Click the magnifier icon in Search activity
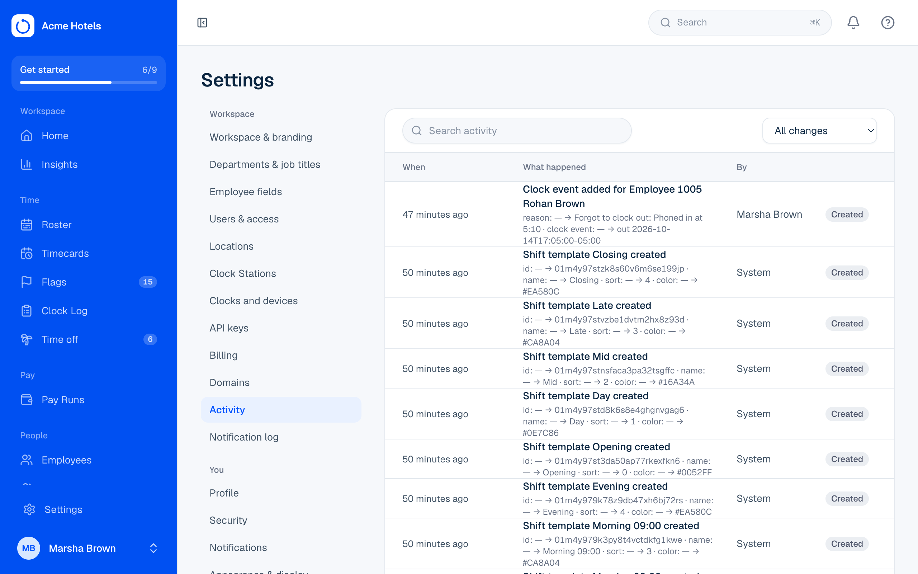Screen dimensions: 918x574 pyautogui.click(x=417, y=131)
